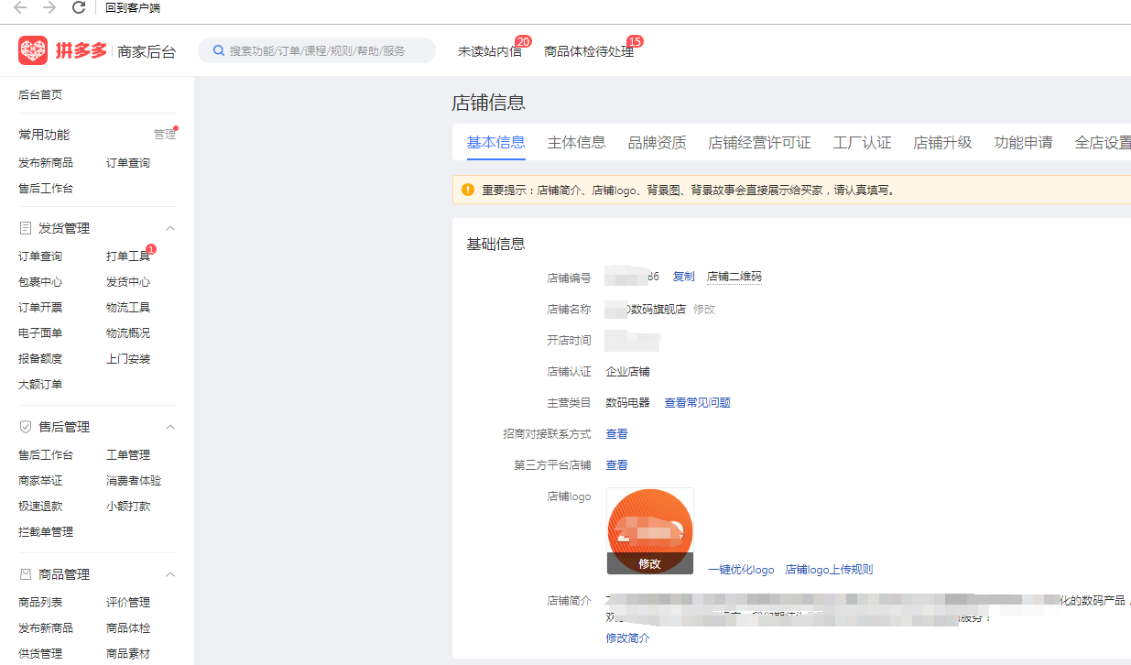Click 修改 next to shop name
The height and width of the screenshot is (665, 1131).
704,310
